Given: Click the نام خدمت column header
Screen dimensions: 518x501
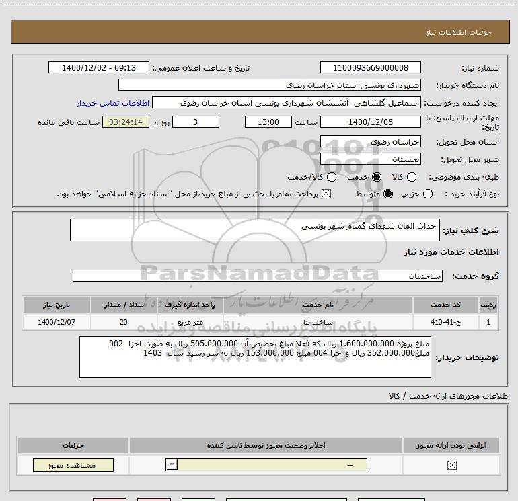Looking at the screenshot, I should 318,305.
